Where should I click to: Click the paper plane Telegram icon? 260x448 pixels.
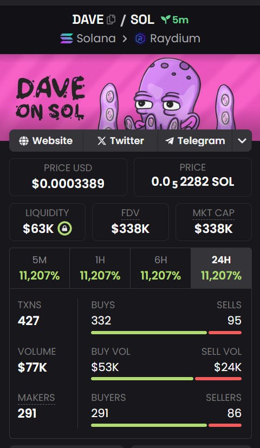pyautogui.click(x=170, y=141)
